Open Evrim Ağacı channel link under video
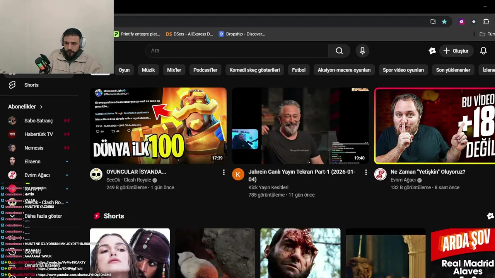Viewport: 495px width, 278px height. coord(403,180)
